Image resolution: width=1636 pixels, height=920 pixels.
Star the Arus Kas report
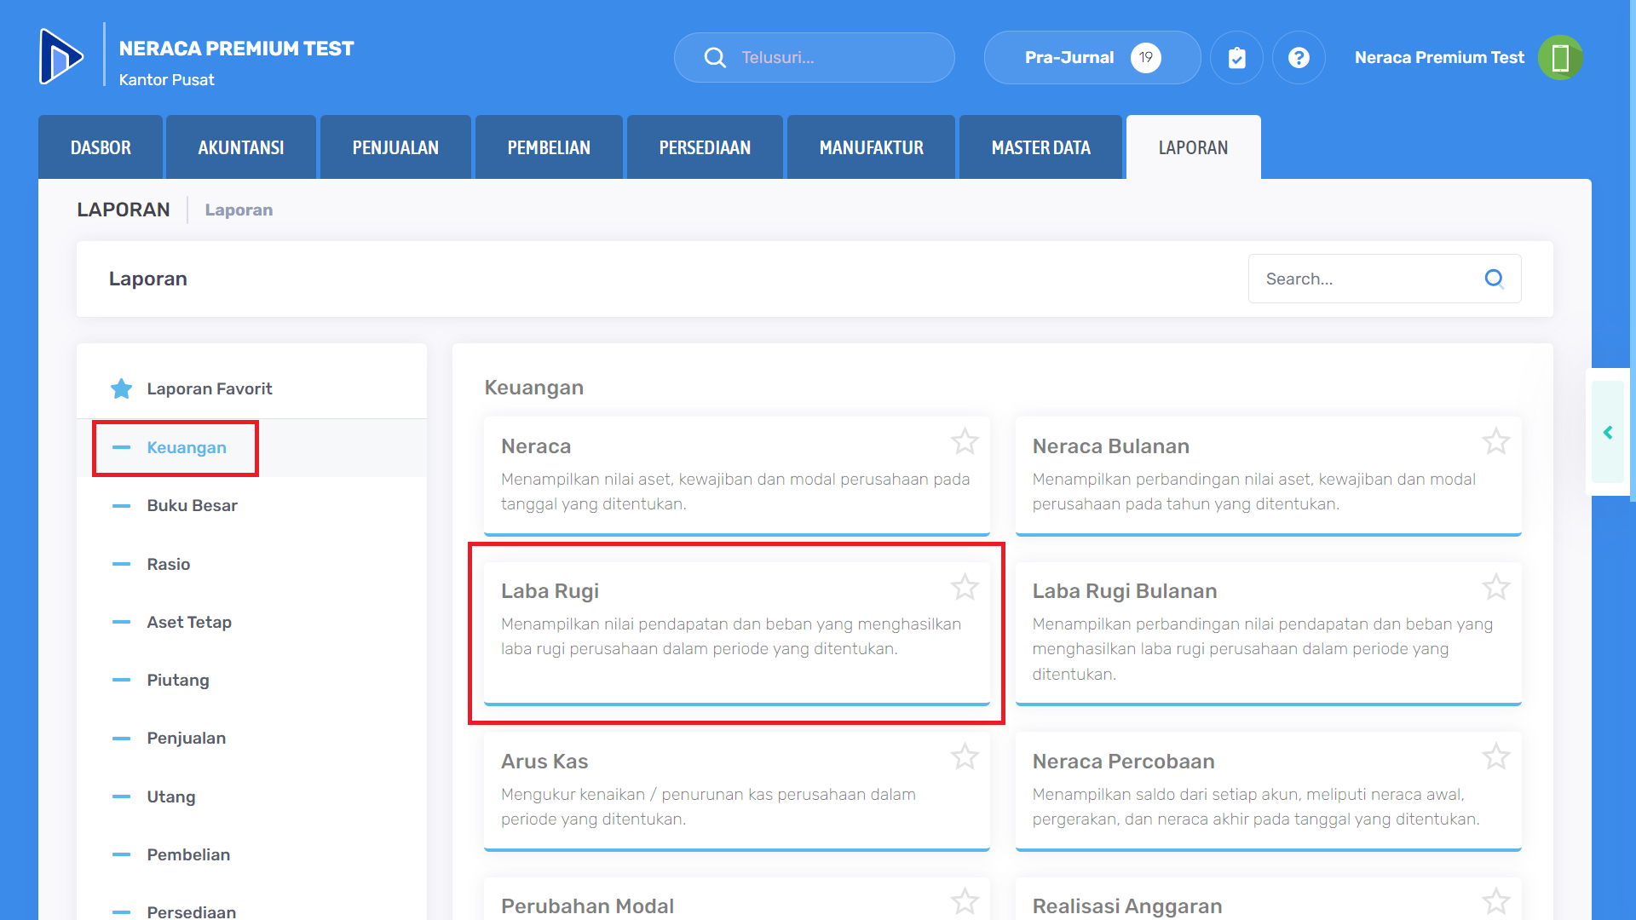pyautogui.click(x=965, y=756)
